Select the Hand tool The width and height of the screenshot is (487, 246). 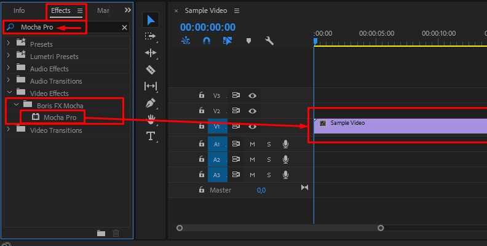click(x=151, y=119)
